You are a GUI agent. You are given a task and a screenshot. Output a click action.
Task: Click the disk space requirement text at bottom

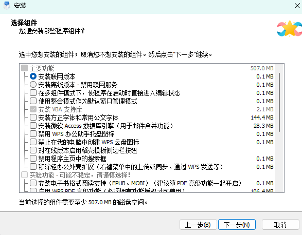point(83,202)
